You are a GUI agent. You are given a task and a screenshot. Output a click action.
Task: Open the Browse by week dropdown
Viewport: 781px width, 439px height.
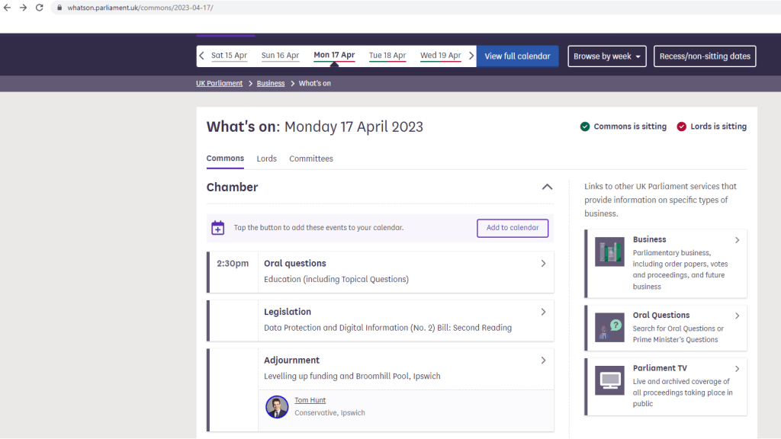(x=607, y=56)
